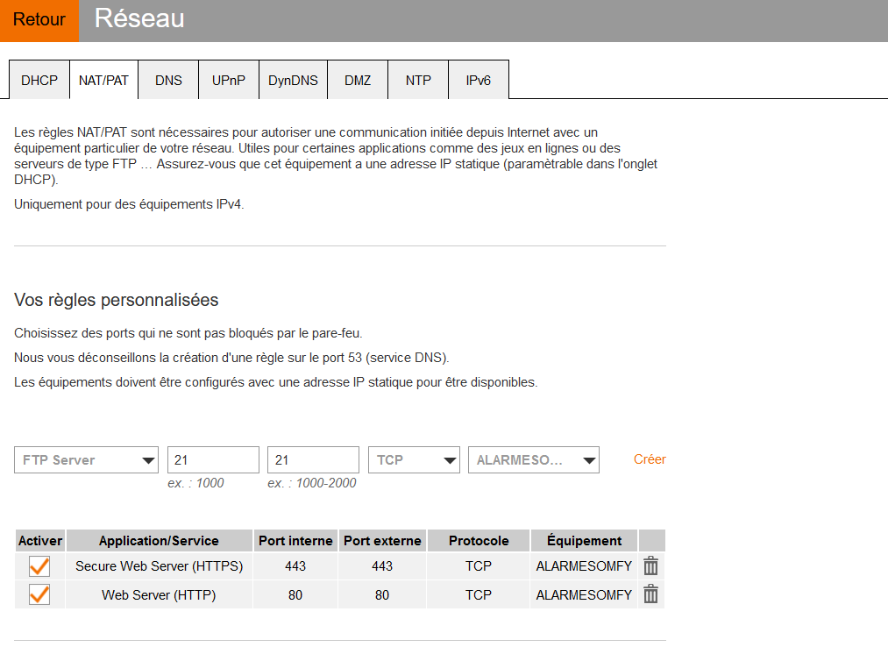Click the Créer link to add rule
The height and width of the screenshot is (647, 888).
pos(650,459)
